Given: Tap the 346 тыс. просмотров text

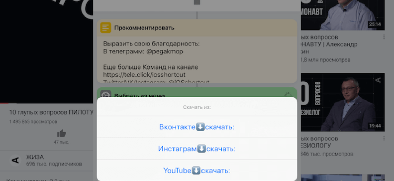Looking at the screenshot, I should click(x=327, y=154).
